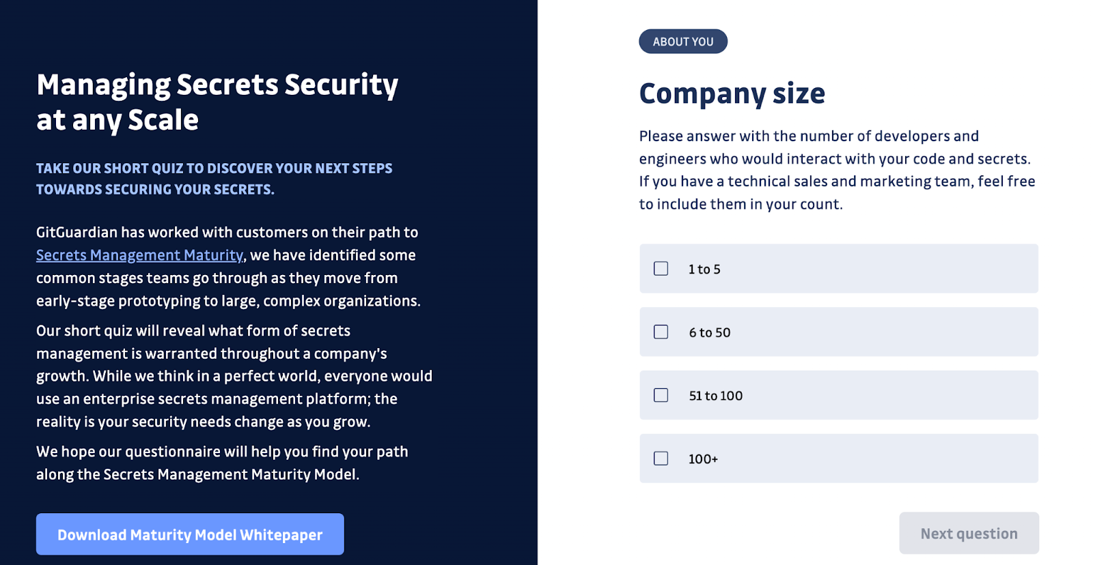Check the "51 to 100" checkbox
This screenshot has height=565, width=1093.
(660, 394)
